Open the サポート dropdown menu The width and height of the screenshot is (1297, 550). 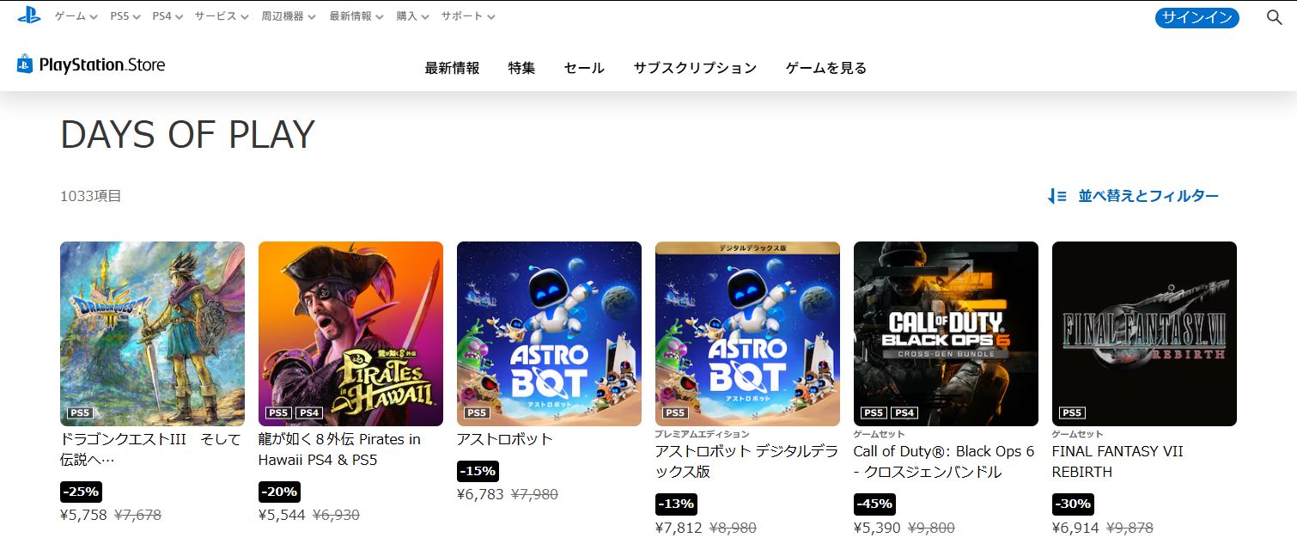point(468,16)
